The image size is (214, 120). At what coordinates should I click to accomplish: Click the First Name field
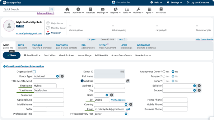(x=44, y=85)
